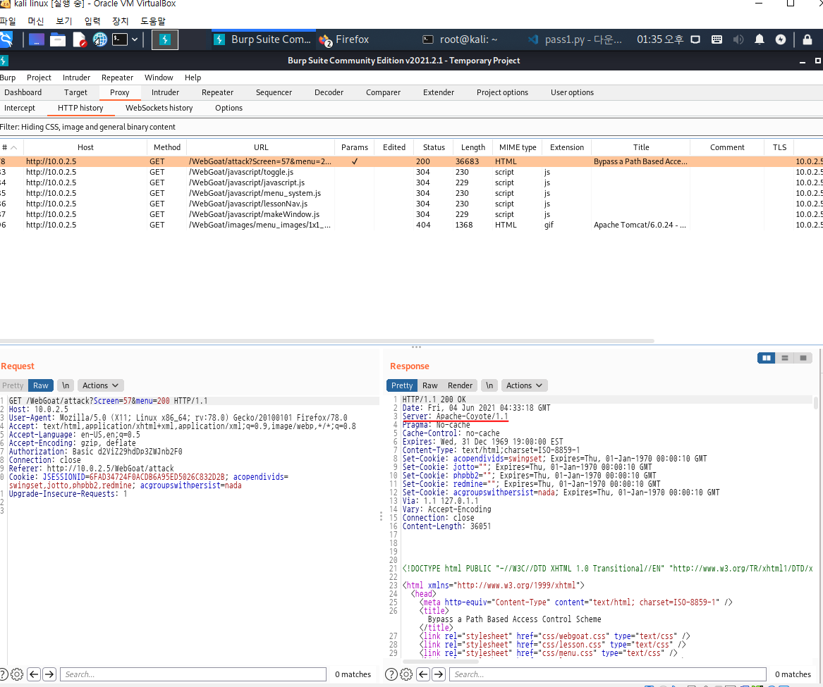Switch to the Repeater tool tab
Viewport: 823px width, 687px height.
tap(217, 92)
